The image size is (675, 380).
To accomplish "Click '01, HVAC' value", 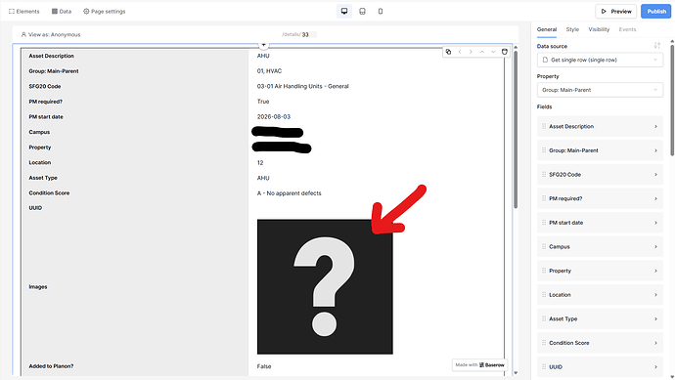I will [269, 71].
